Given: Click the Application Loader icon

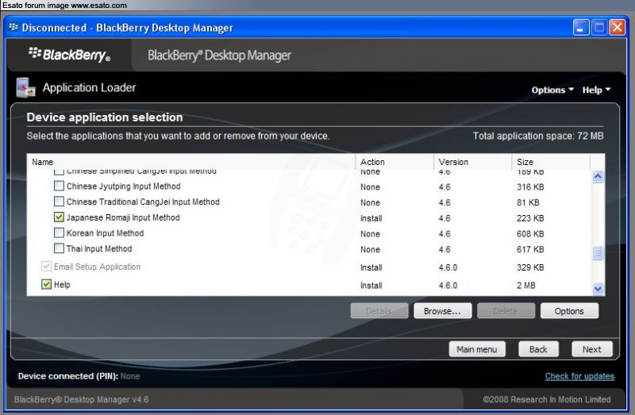Looking at the screenshot, I should click(25, 87).
